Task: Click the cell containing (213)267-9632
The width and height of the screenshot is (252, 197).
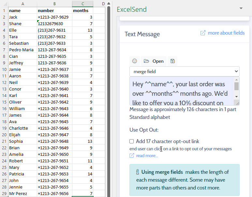Action: 55,37
